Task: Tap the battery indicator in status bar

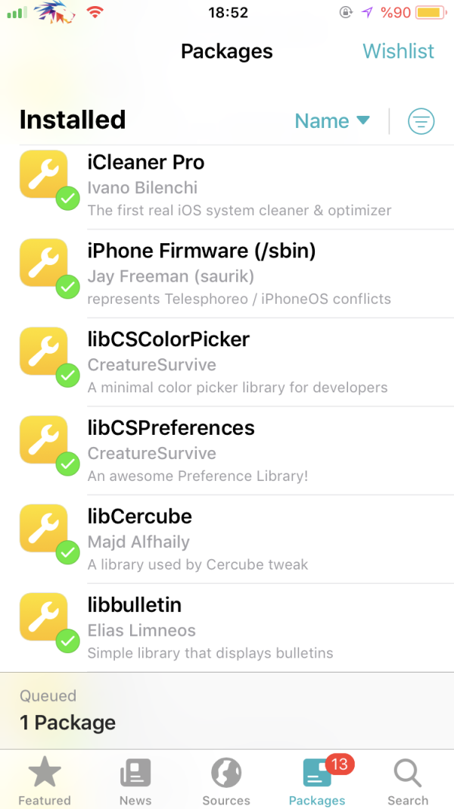Action: (x=430, y=12)
